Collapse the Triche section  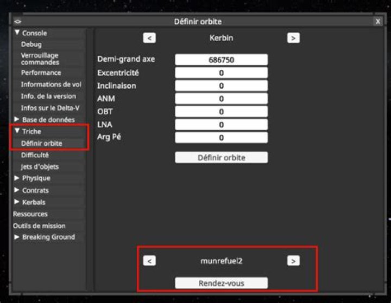tap(17, 131)
